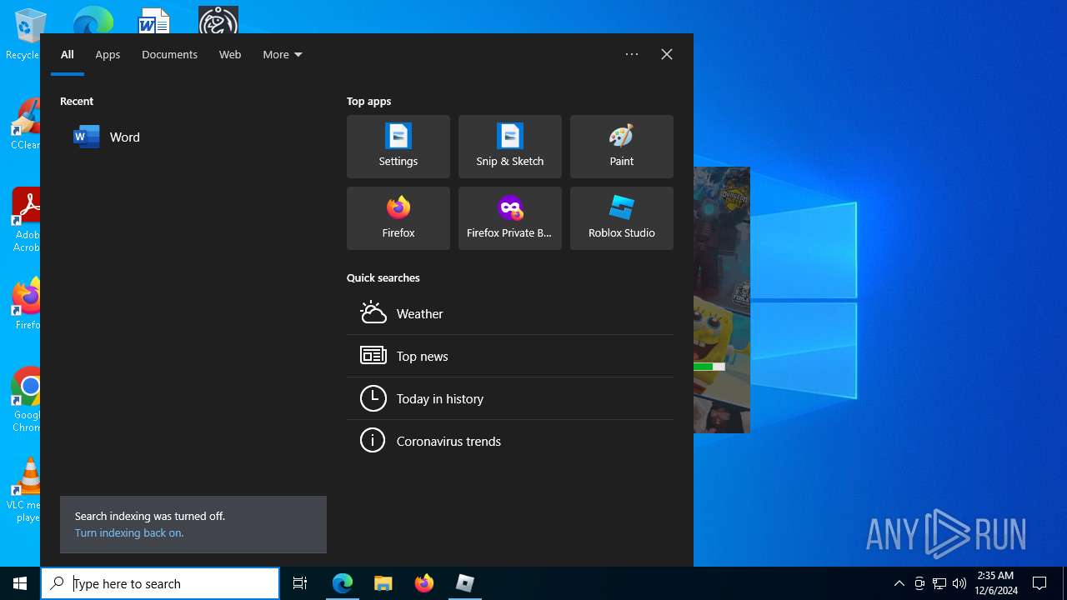Open Coronavirus trends quick search
Image resolution: width=1067 pixels, height=600 pixels.
[510, 441]
